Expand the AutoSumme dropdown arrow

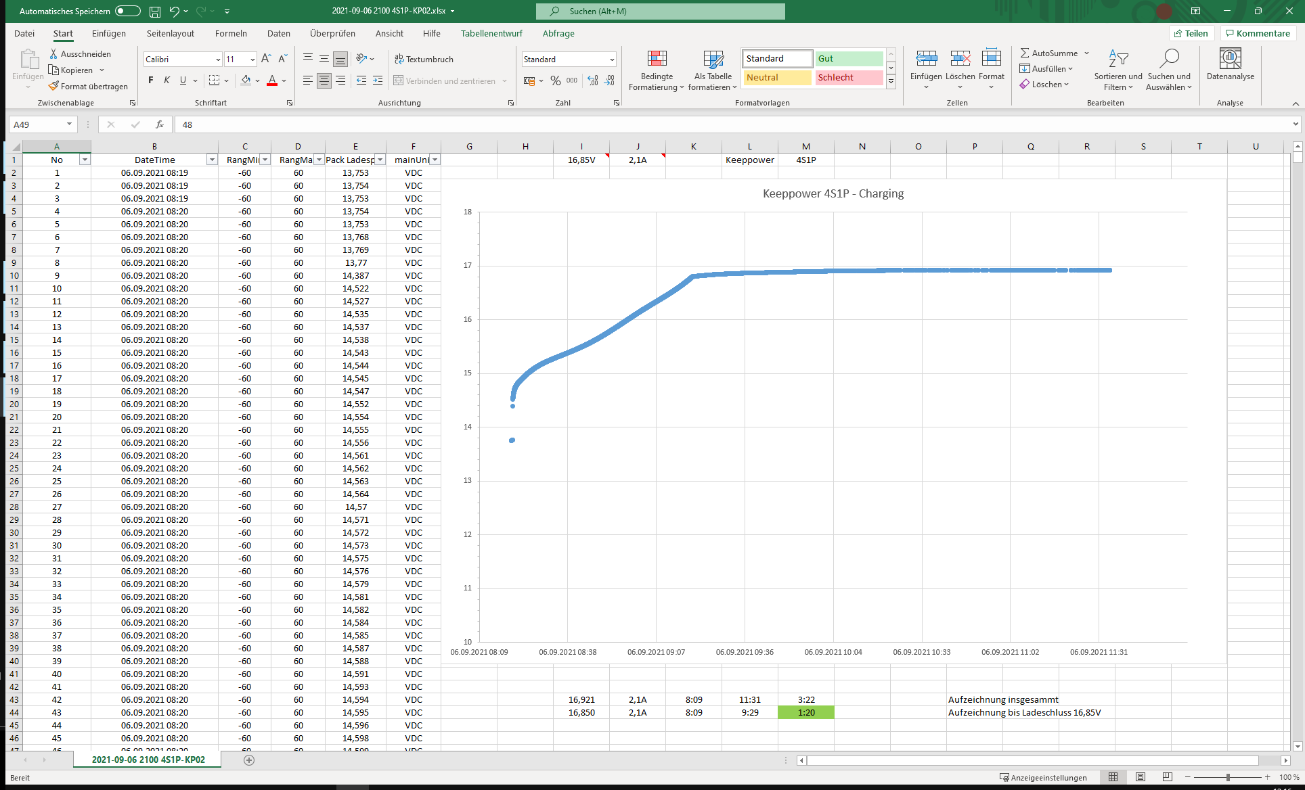[x=1087, y=53]
